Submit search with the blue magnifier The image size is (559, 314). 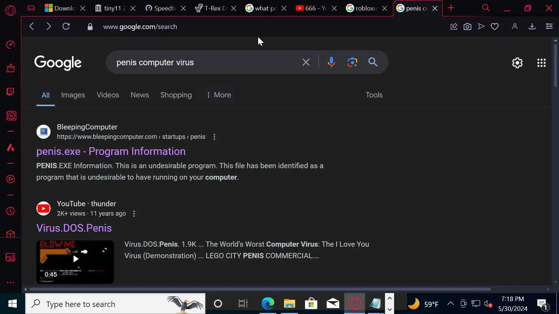(373, 62)
